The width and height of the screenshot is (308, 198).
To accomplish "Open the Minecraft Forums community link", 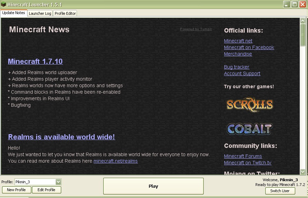I will tap(243, 156).
